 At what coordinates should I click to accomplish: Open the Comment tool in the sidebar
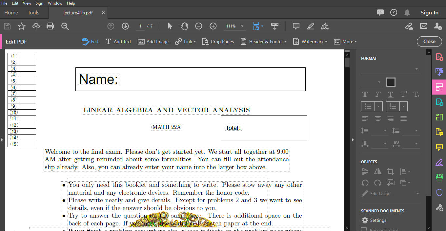(x=439, y=147)
